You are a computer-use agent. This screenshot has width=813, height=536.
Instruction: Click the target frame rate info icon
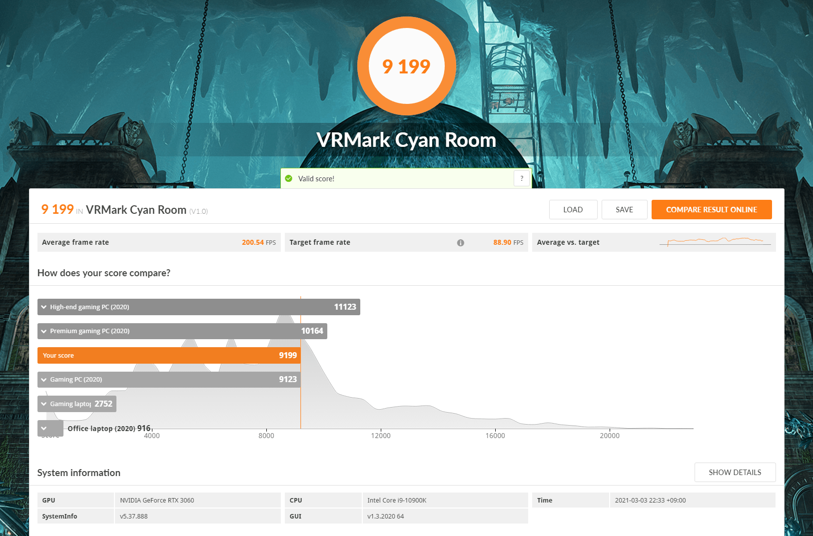click(x=460, y=243)
